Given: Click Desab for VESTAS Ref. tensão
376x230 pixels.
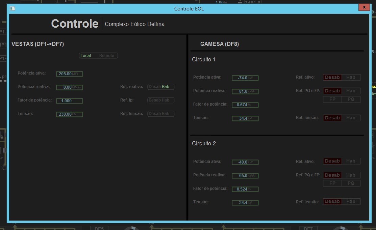Looking at the screenshot, I should pyautogui.click(x=154, y=114).
